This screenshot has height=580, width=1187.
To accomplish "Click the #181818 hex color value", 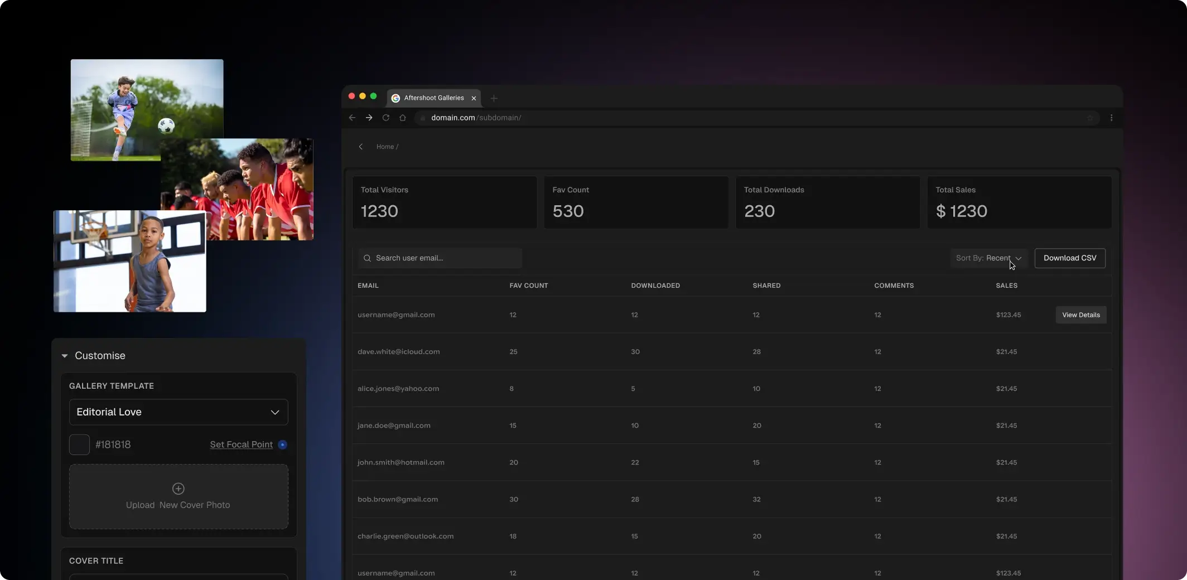I will pos(113,444).
